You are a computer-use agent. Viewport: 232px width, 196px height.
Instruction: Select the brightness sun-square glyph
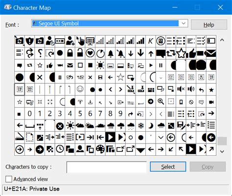pos(100,65)
